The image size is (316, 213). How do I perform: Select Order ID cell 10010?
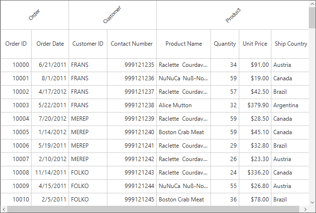tap(16, 200)
